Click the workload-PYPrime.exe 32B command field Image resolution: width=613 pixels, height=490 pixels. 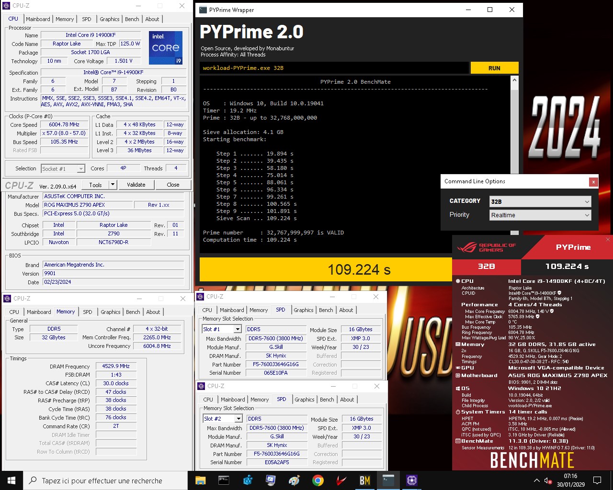tap(334, 68)
